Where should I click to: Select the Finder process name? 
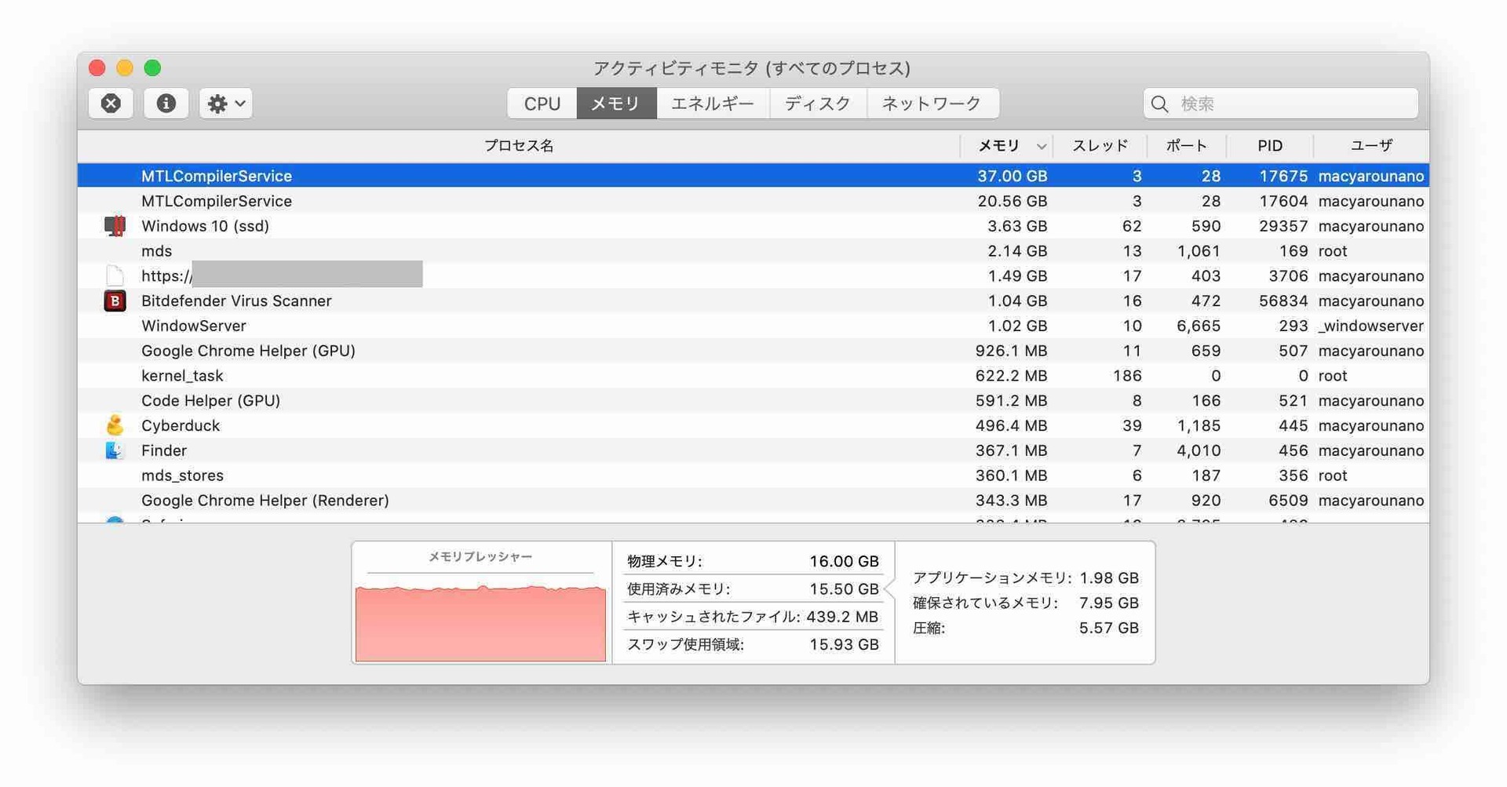[x=164, y=450]
